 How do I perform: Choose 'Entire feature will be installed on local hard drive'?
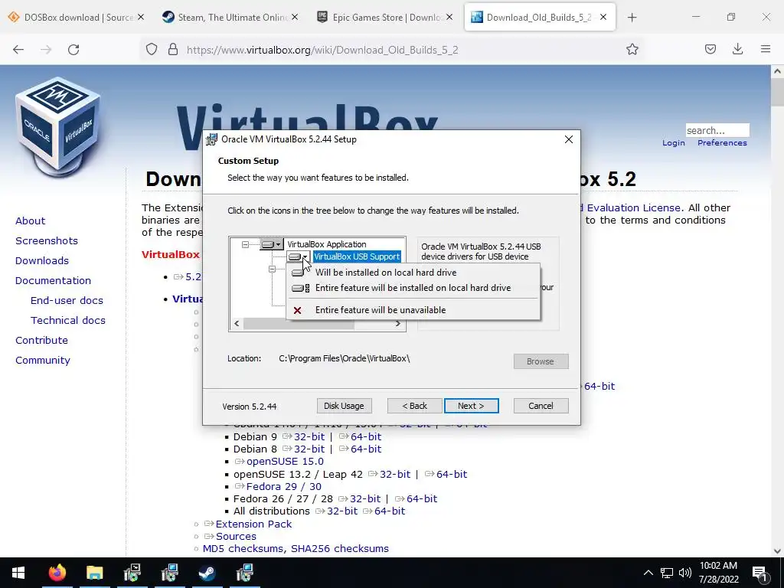pos(413,288)
